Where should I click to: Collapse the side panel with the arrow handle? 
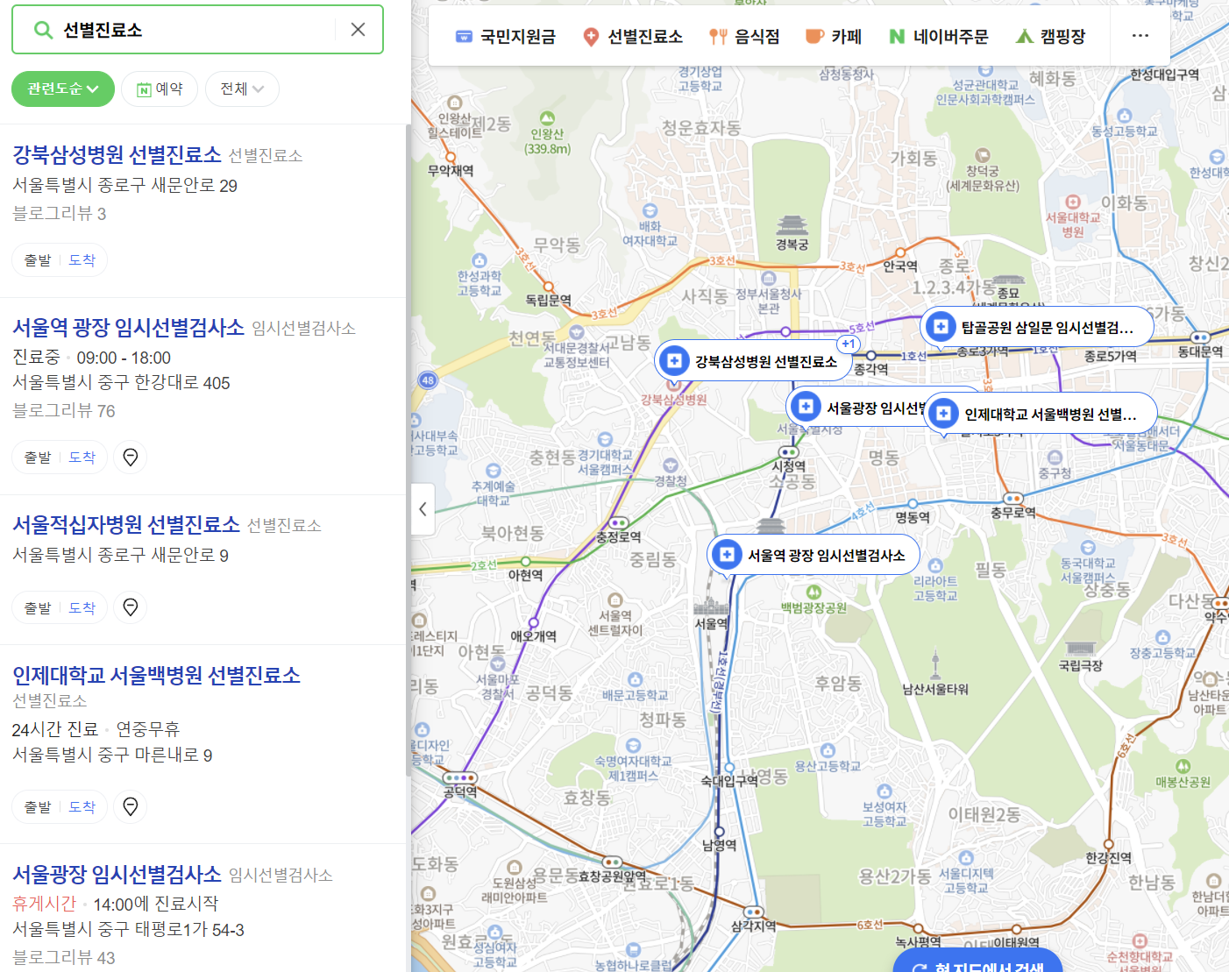tap(423, 508)
